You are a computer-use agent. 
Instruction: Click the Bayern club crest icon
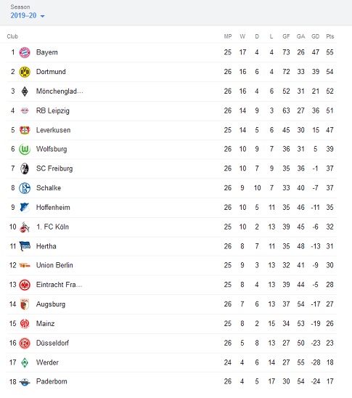coord(25,52)
